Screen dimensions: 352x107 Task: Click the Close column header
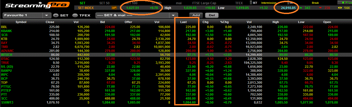pos(50,22)
